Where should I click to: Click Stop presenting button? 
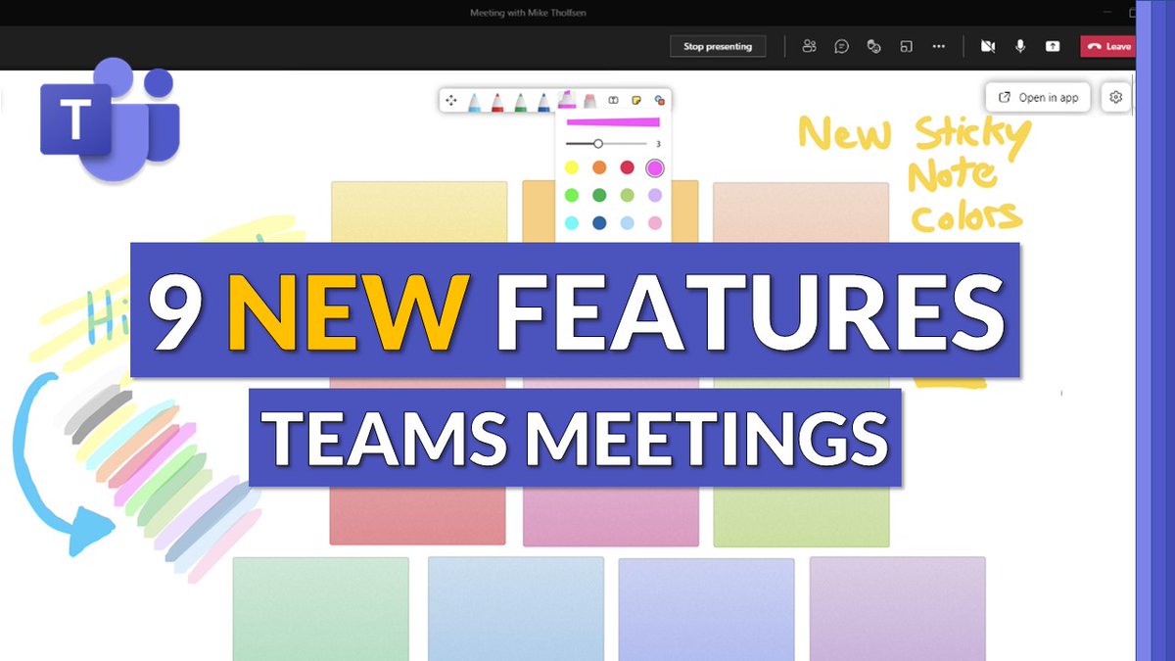coord(718,46)
